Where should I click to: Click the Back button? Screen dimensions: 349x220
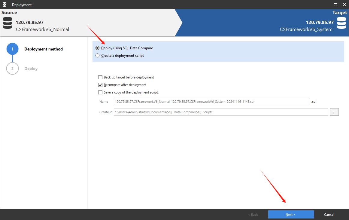tap(253, 215)
